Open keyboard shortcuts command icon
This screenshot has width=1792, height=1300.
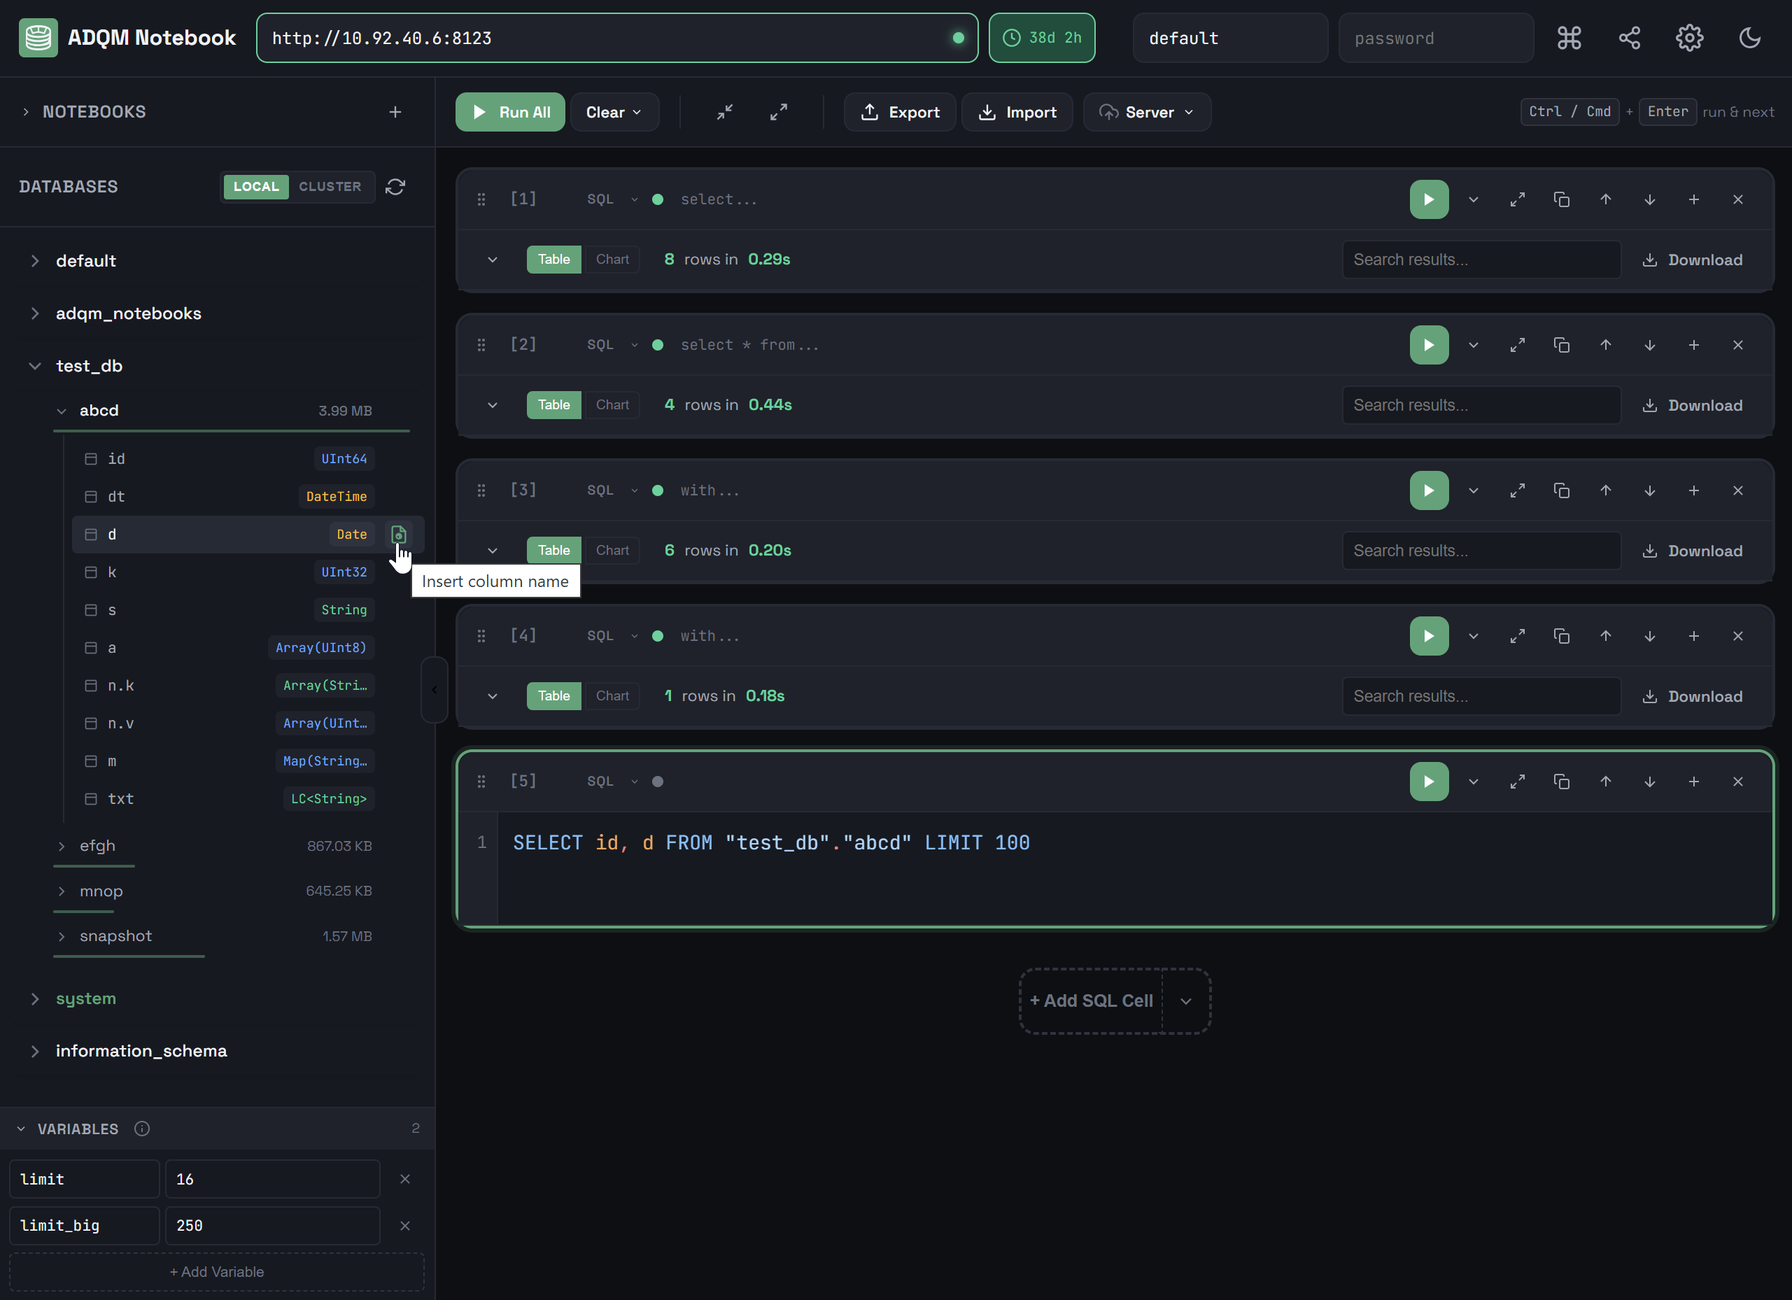(x=1568, y=38)
